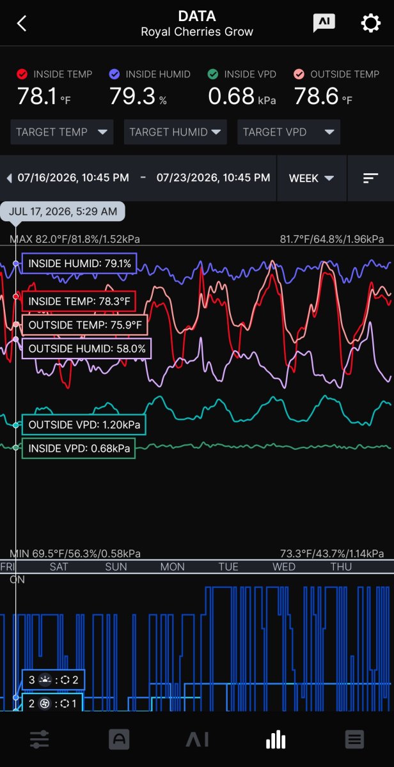Click the fan level 2 label
Image resolution: width=394 pixels, height=767 pixels.
tap(52, 704)
